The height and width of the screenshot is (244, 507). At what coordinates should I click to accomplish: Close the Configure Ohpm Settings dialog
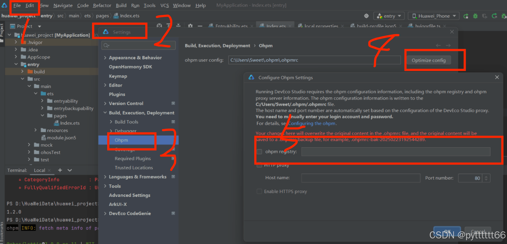click(x=497, y=77)
